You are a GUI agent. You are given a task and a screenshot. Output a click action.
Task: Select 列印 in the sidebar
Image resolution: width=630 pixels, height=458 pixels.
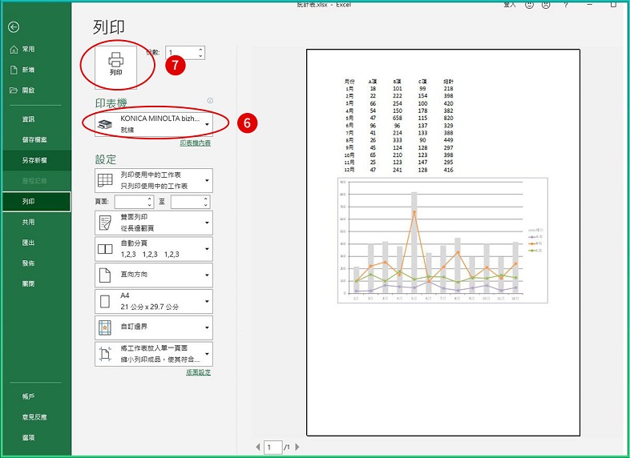tap(36, 202)
